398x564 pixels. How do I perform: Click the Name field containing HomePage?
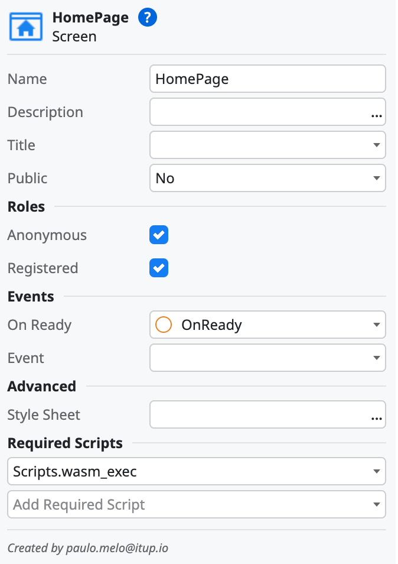[267, 79]
